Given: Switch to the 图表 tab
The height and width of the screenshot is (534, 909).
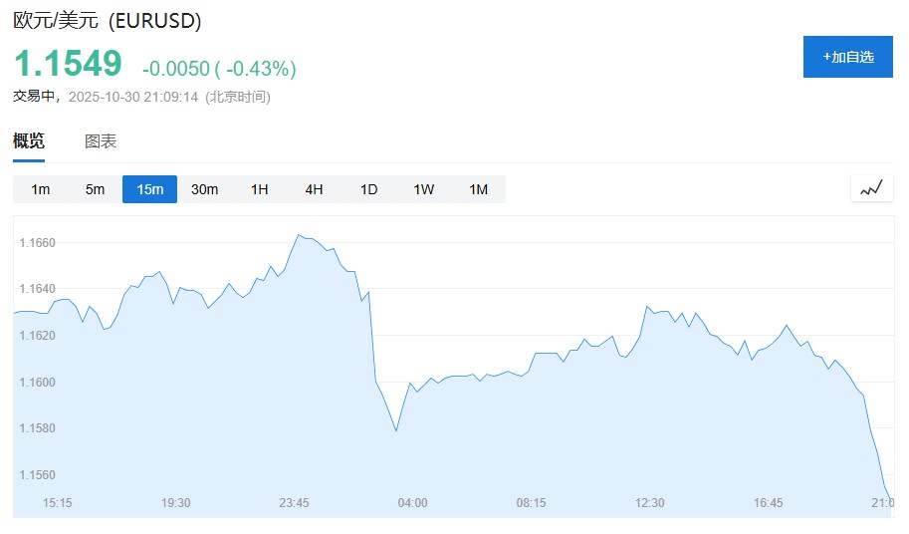Looking at the screenshot, I should coord(101,141).
